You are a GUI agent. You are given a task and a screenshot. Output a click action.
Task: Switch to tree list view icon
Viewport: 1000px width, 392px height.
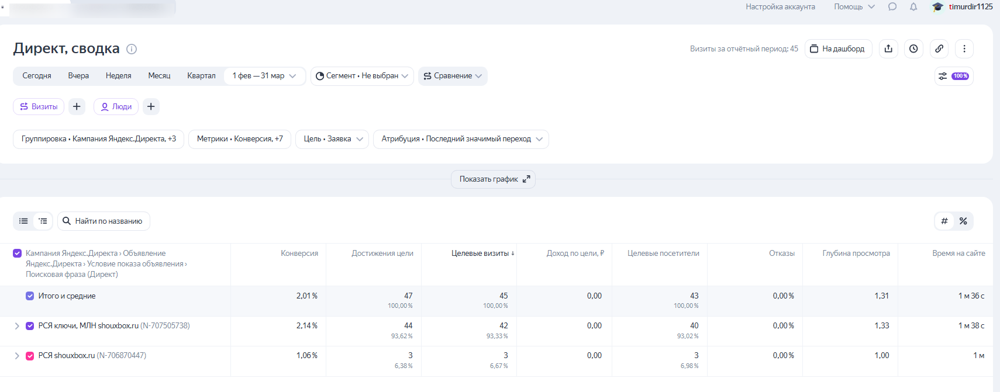pyautogui.click(x=43, y=221)
